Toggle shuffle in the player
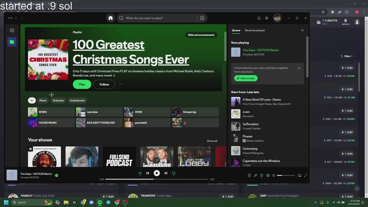This screenshot has height=207, width=368. pos(140,173)
